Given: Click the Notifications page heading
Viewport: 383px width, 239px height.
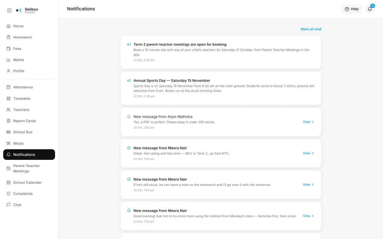Looking at the screenshot, I should pyautogui.click(x=81, y=9).
